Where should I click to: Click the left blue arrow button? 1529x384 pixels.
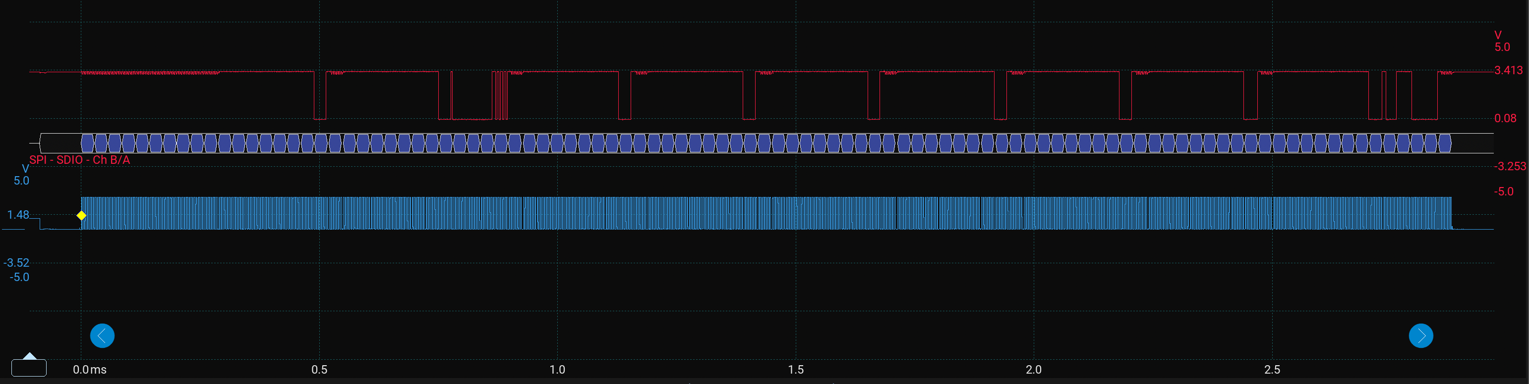[102, 336]
